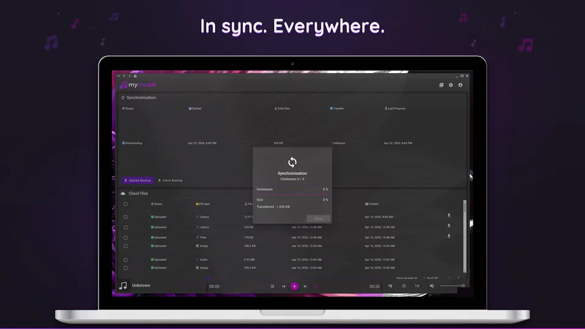Open the items per page selector
This screenshot has height=329, width=585.
[x=407, y=278]
